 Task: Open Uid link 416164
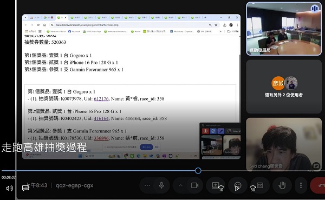pyautogui.click(x=101, y=118)
